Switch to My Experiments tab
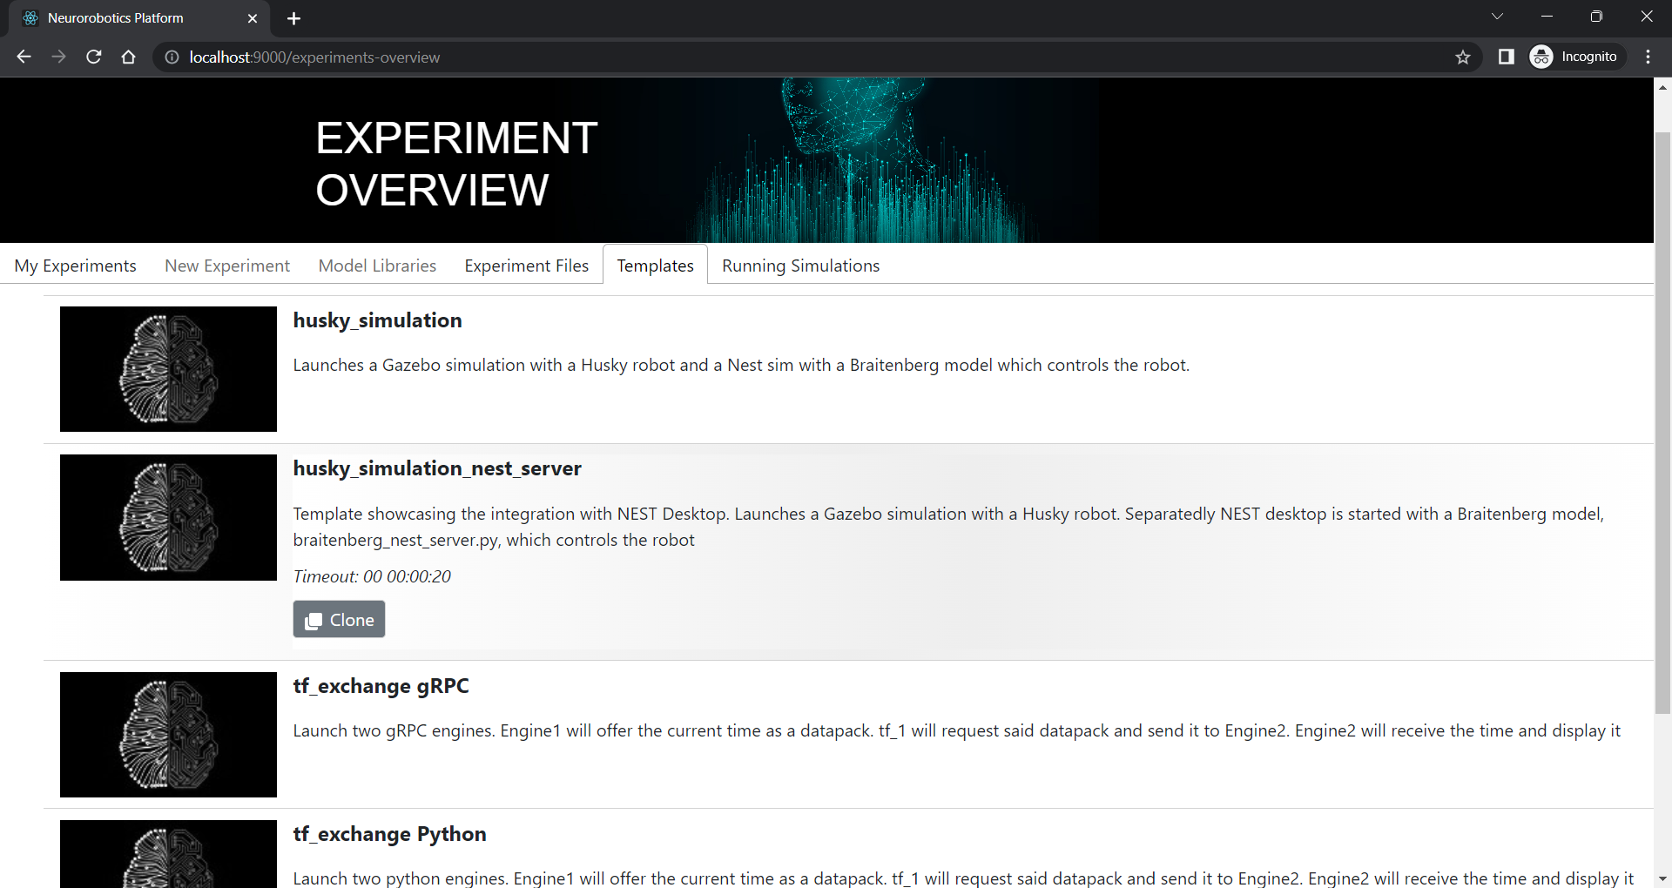Image resolution: width=1672 pixels, height=888 pixels. 76,266
